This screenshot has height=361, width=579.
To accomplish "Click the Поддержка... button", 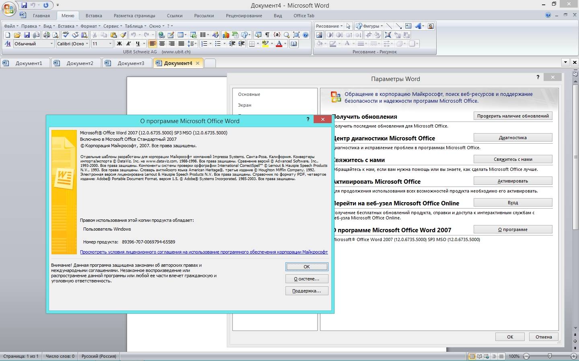I will [307, 291].
